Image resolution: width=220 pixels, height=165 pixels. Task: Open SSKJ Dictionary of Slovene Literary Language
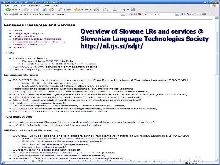point(62,138)
